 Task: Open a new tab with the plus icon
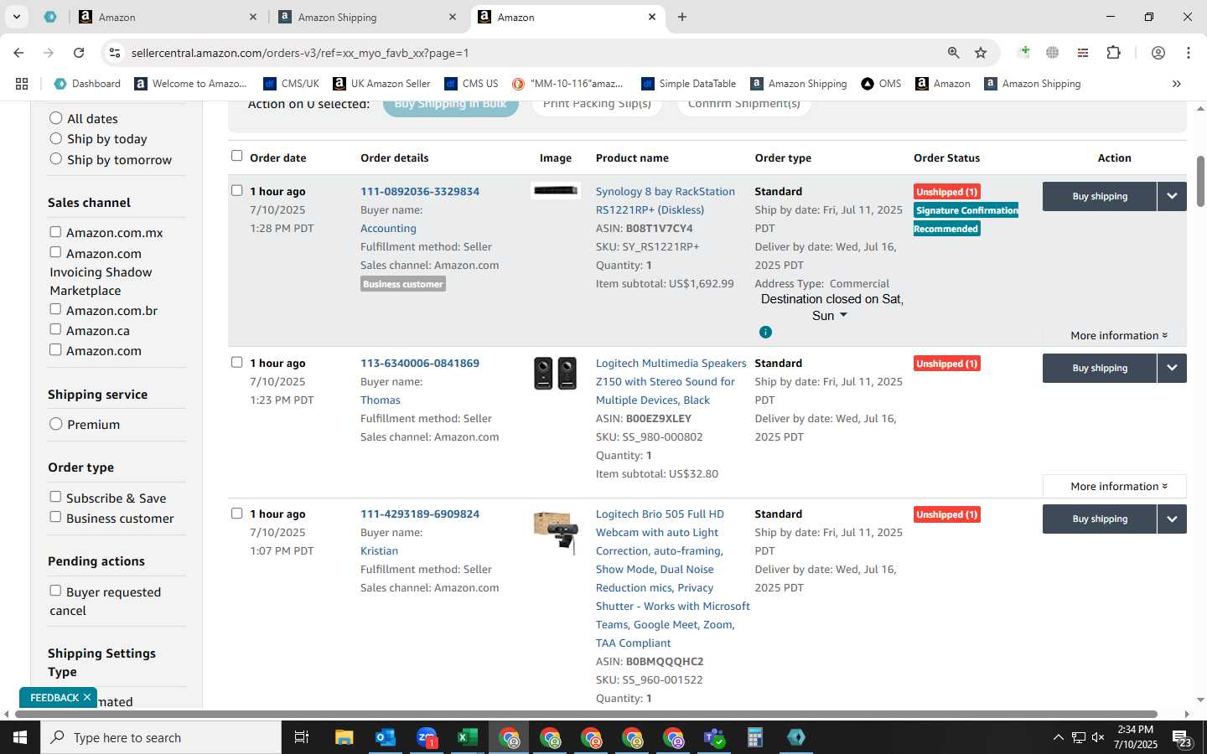pyautogui.click(x=682, y=17)
